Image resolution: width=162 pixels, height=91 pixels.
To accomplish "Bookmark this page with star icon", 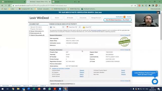I will click(x=135, y=6).
